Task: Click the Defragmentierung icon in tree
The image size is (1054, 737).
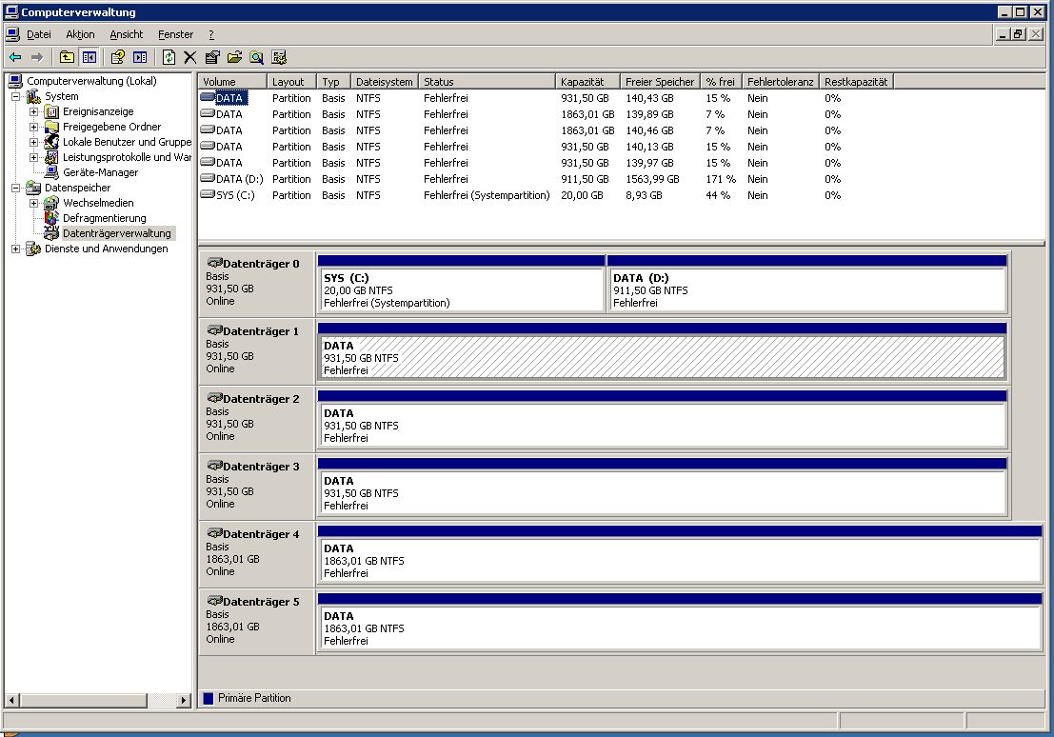Action: [x=51, y=218]
